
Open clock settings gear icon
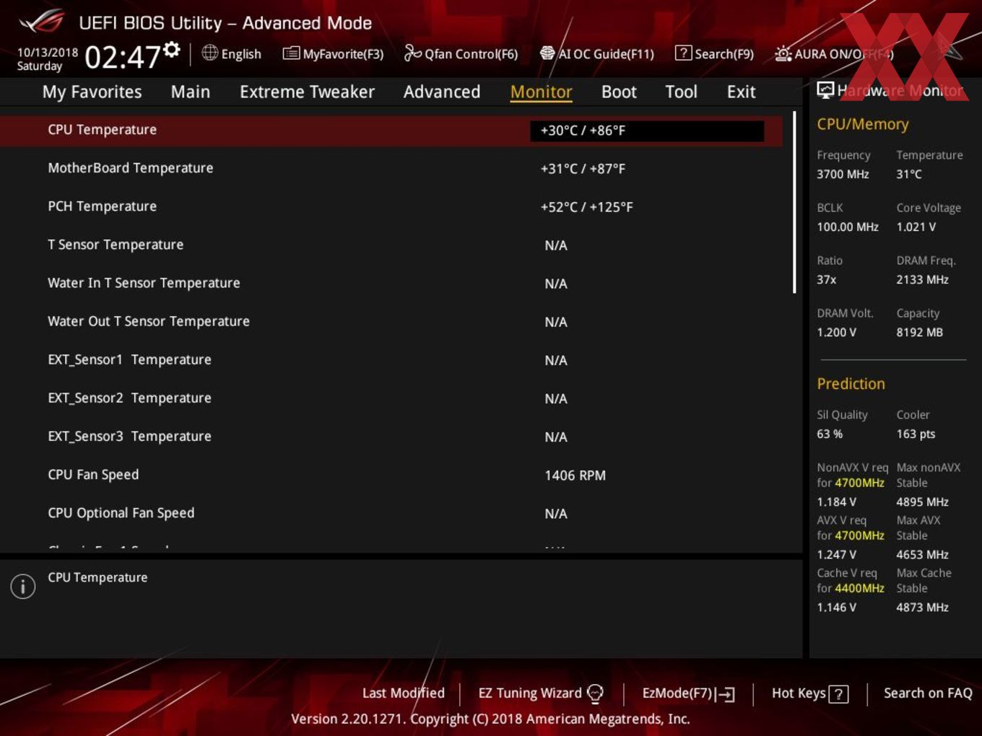[172, 49]
